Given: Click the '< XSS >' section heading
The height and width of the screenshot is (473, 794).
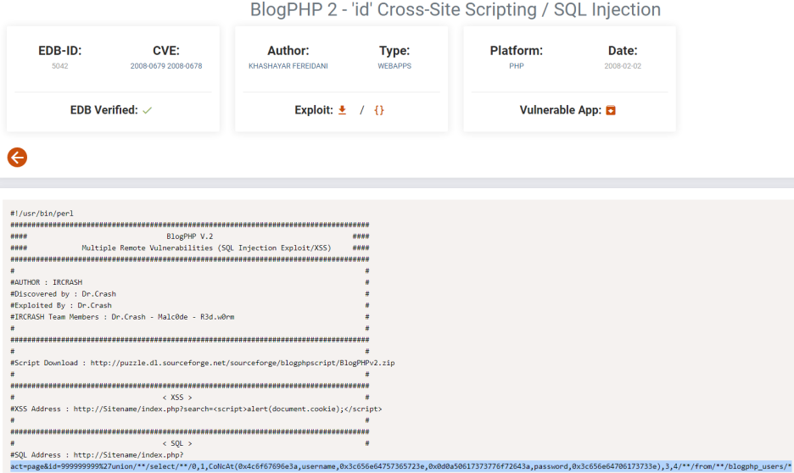Looking at the screenshot, I should [x=177, y=398].
